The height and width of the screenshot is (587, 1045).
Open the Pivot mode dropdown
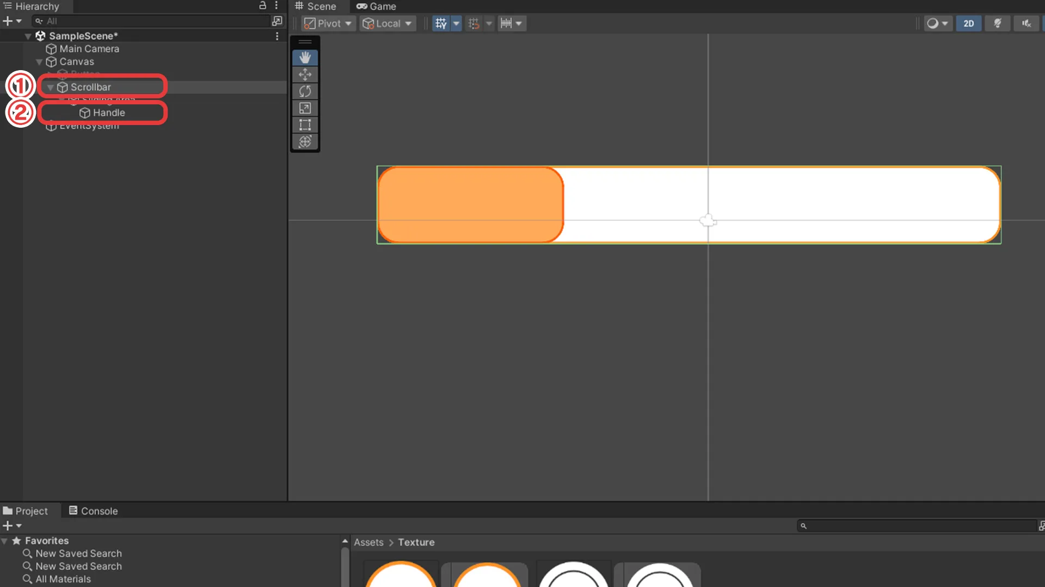(328, 23)
